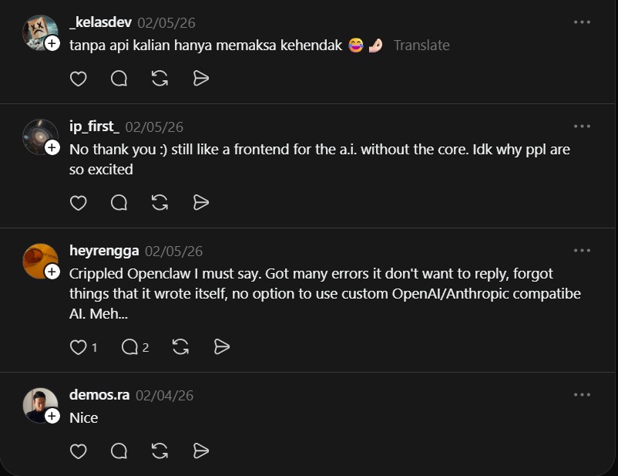Follow ip_first_ using the plus badge
The image size is (618, 476).
[52, 147]
